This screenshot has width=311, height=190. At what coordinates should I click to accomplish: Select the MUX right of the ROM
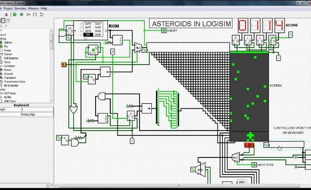pos(138,48)
